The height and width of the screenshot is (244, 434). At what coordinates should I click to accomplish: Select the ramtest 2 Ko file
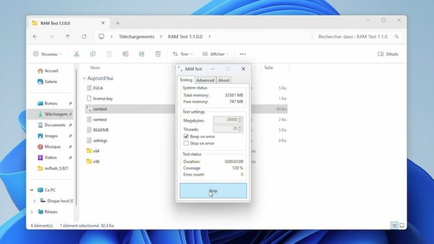(100, 120)
